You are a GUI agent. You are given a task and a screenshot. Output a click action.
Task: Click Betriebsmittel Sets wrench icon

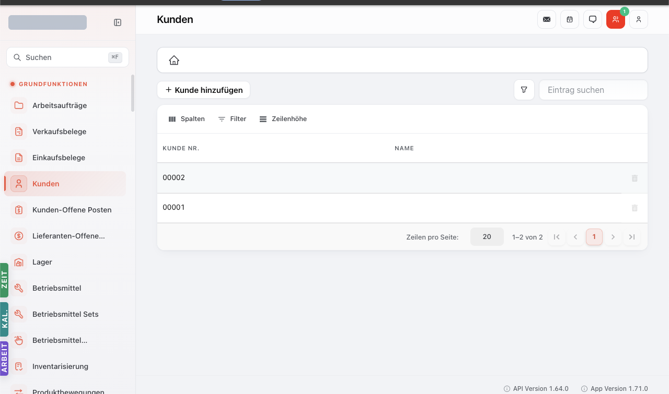(x=19, y=314)
